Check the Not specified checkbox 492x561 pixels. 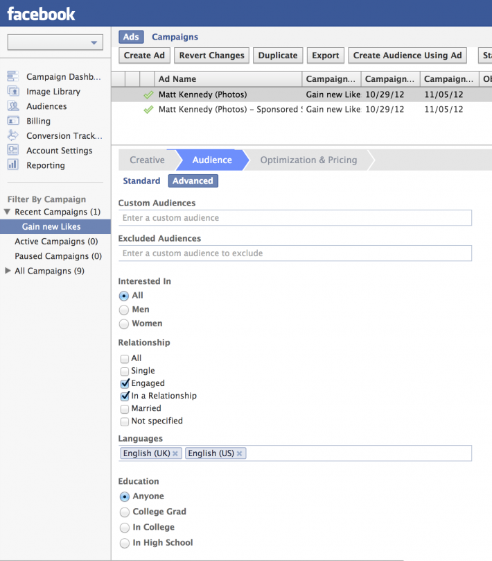pos(125,421)
